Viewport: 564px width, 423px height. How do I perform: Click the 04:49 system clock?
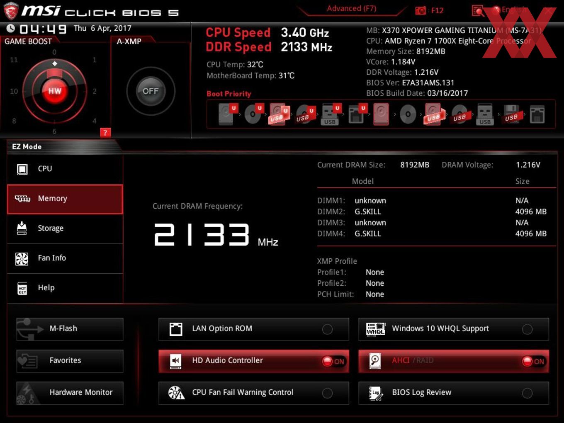click(x=43, y=29)
